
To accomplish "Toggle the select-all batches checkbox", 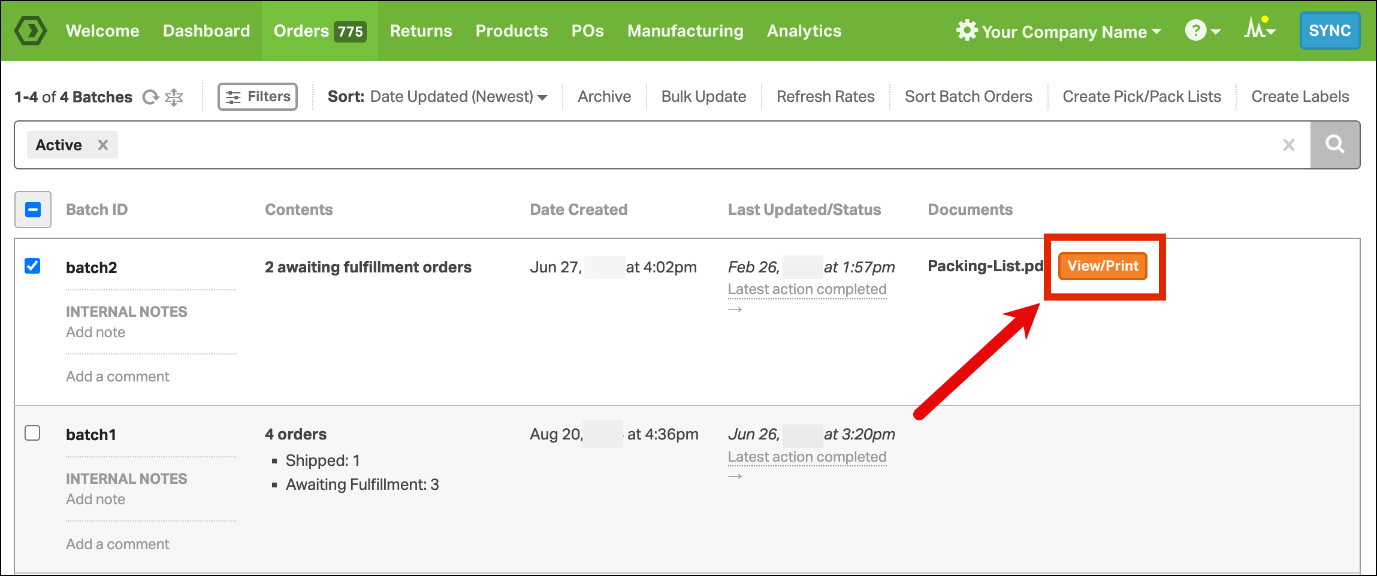I will [x=33, y=210].
